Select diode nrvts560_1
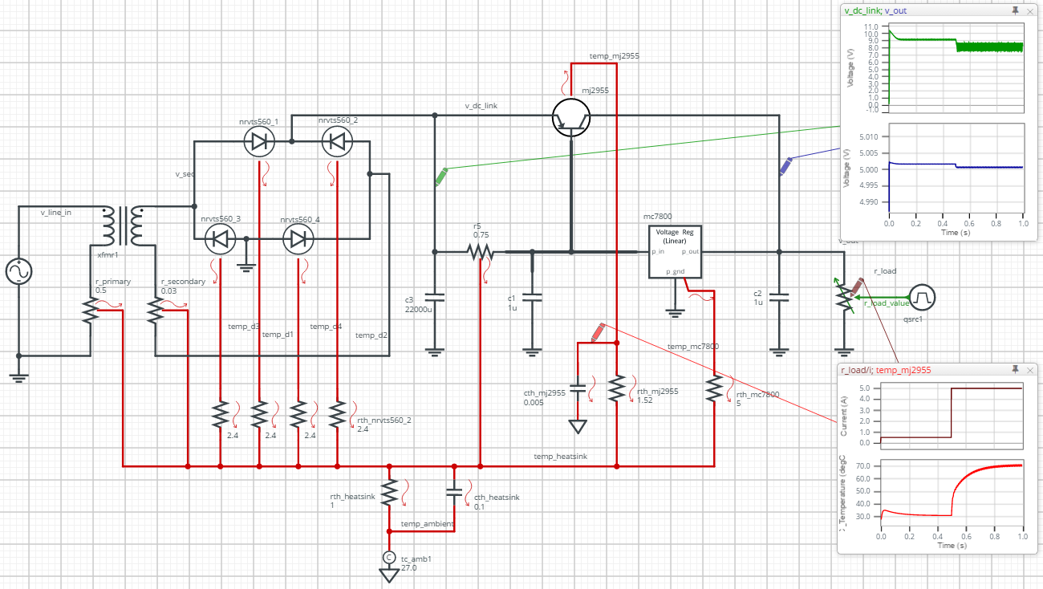 pos(259,142)
